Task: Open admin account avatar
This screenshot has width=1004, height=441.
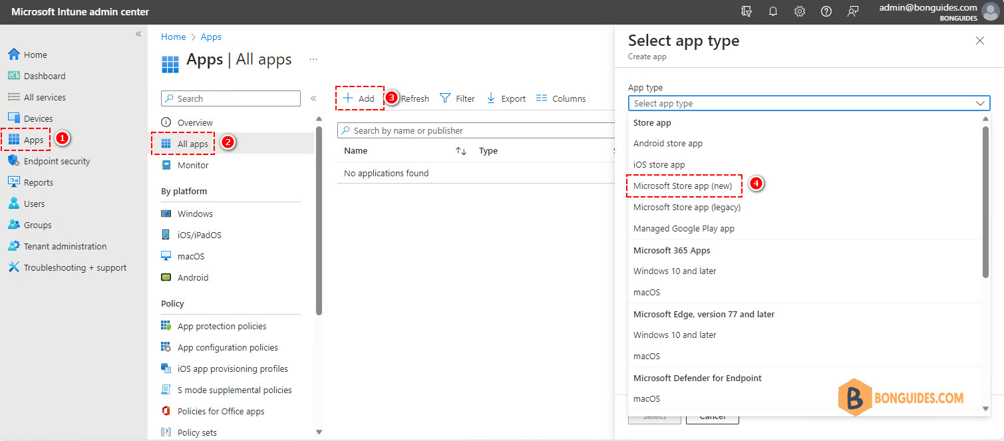Action: coord(990,12)
